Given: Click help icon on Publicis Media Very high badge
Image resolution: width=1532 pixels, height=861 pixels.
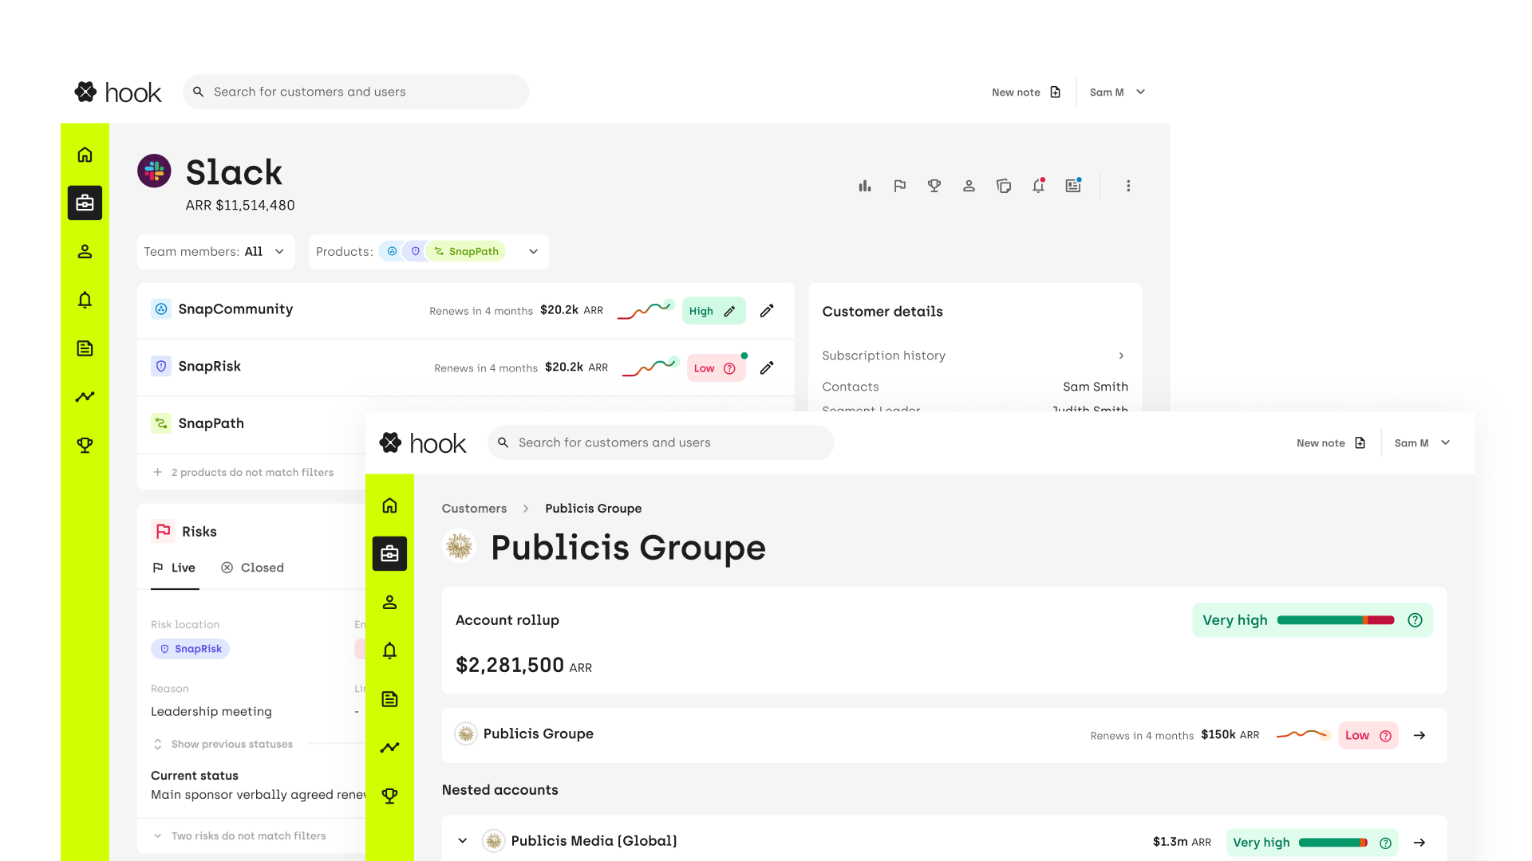Looking at the screenshot, I should (1385, 843).
